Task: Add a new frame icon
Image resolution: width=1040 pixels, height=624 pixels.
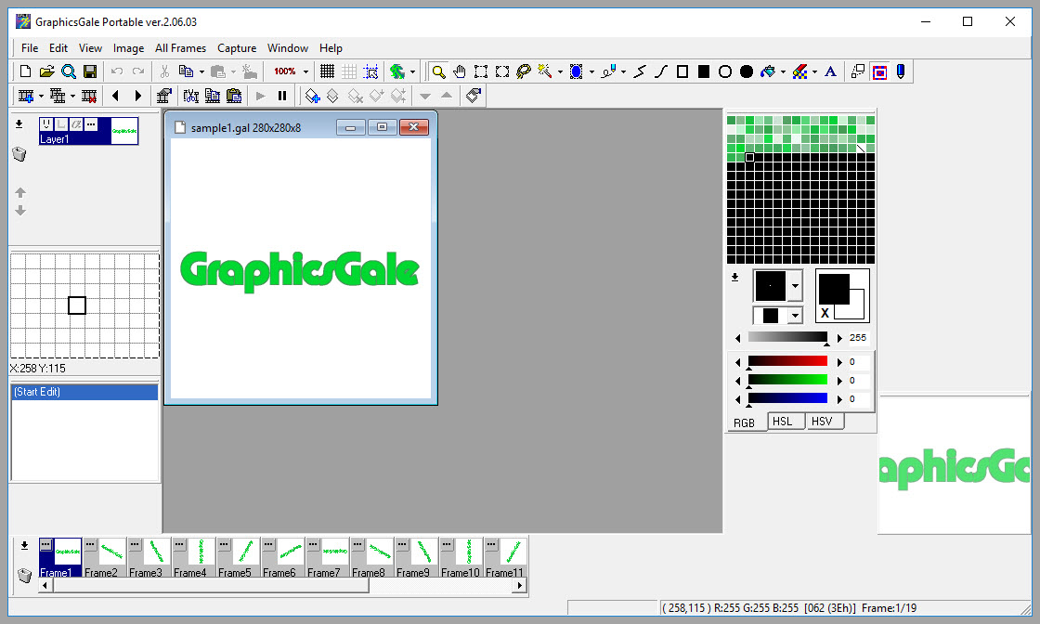Action: [26, 97]
